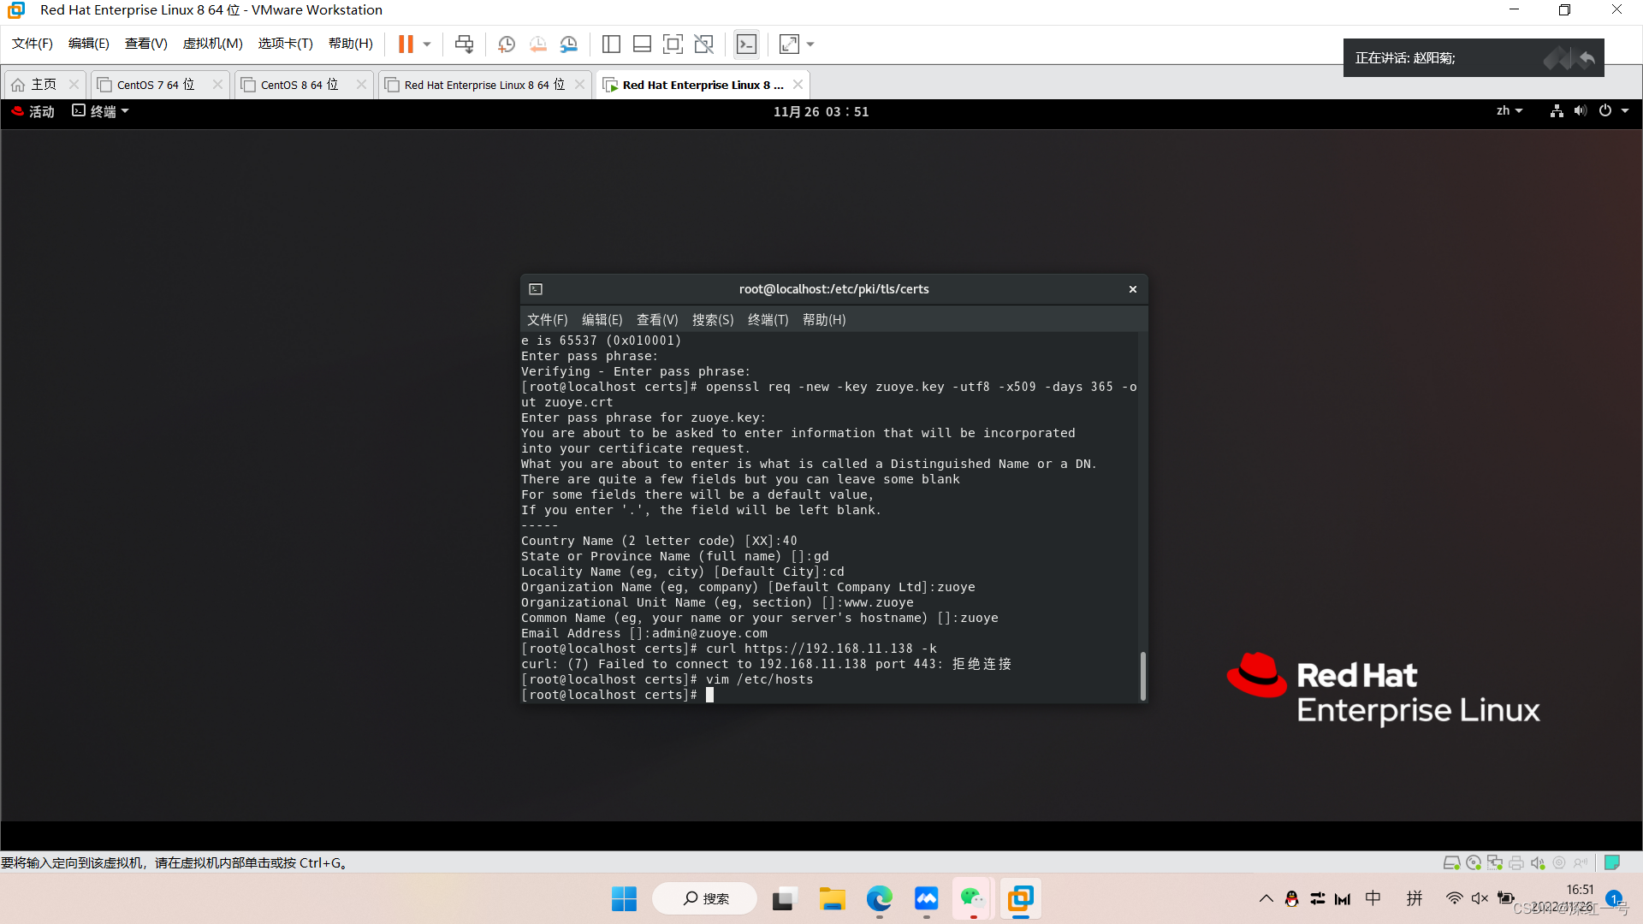
Task: Toggle the tab thumbnail bar
Action: [642, 44]
